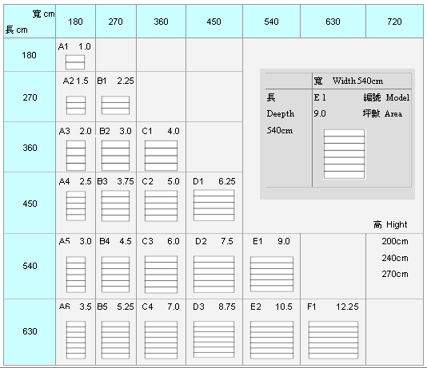
Task: Click the 630 length row header
Action: point(30,332)
